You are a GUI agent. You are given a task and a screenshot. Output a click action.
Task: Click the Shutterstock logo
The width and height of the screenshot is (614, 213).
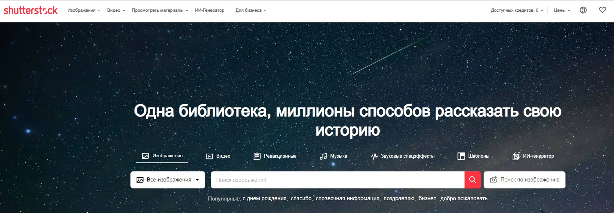pos(30,10)
